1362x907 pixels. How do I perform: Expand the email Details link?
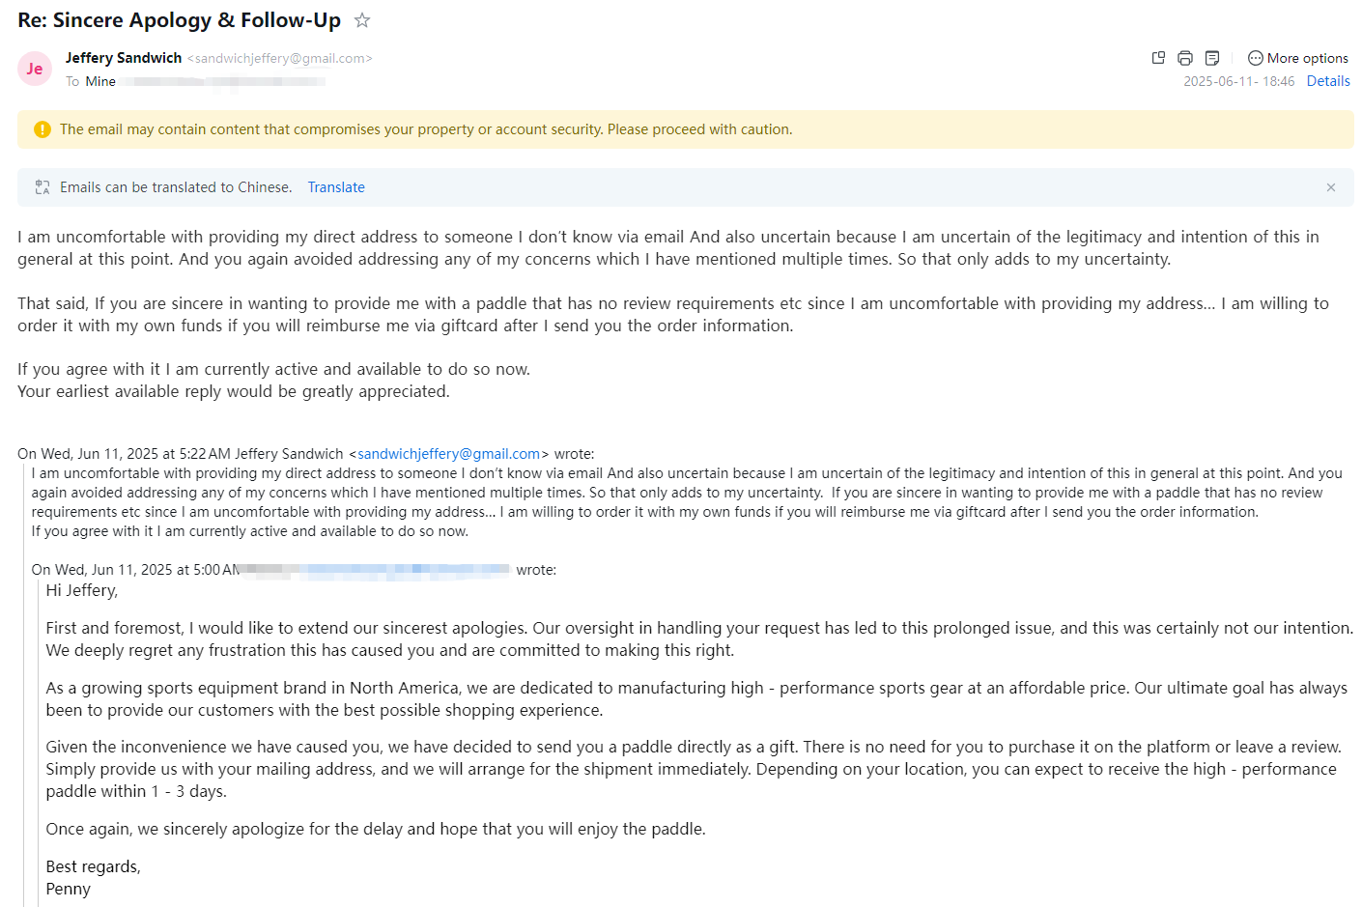(1328, 81)
